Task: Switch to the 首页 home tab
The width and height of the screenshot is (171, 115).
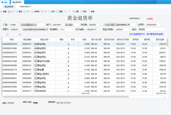Action: tap(4, 2)
